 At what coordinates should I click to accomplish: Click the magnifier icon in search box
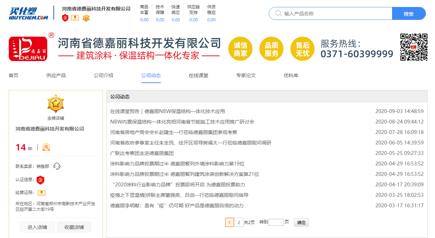[x=278, y=13]
